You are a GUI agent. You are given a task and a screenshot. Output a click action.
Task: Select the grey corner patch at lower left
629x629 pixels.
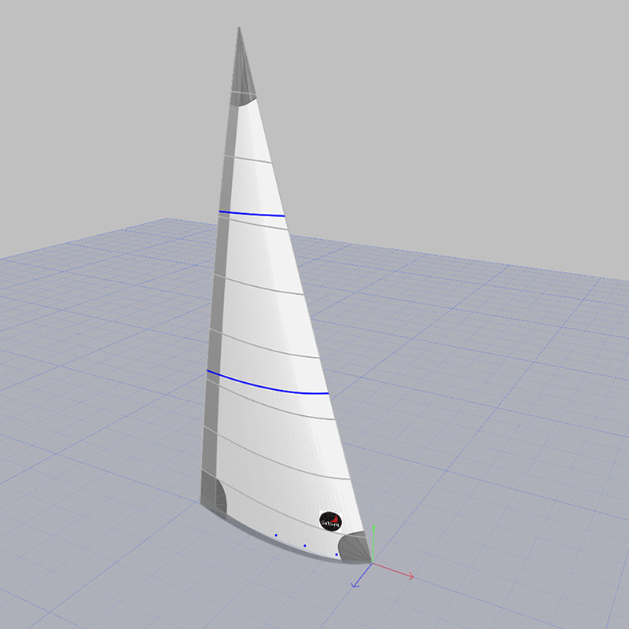point(212,494)
